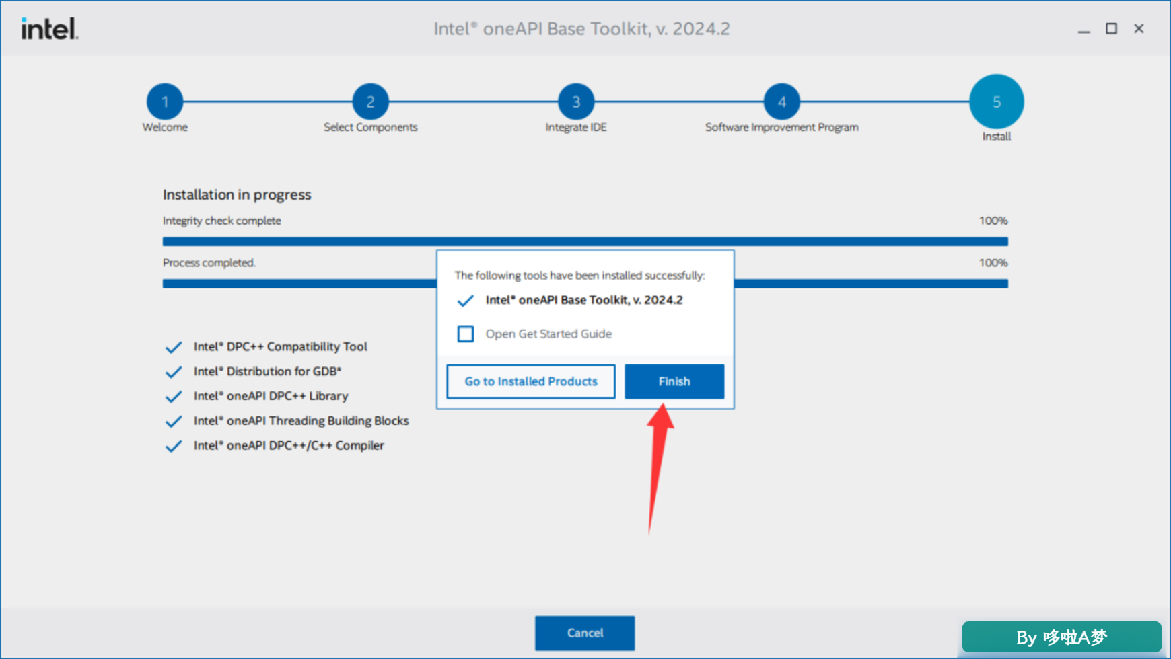Image resolution: width=1171 pixels, height=659 pixels.
Task: Click 'Intel Distribution for GDB' text
Action: tap(267, 371)
